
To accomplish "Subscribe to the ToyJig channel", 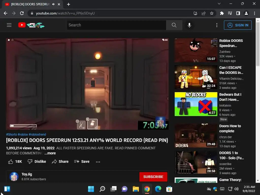I will click(153, 177).
